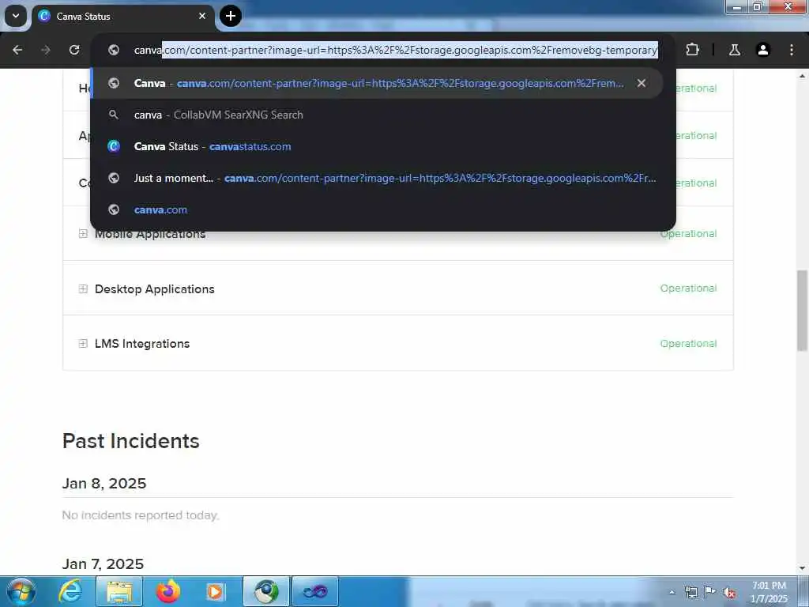This screenshot has width=809, height=607.
Task: Click Operational status for Desktop Applications
Action: pyautogui.click(x=688, y=288)
